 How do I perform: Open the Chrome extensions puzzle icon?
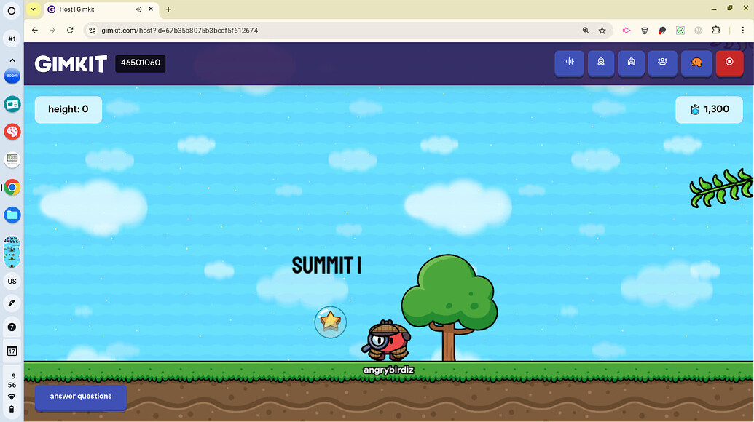click(716, 31)
